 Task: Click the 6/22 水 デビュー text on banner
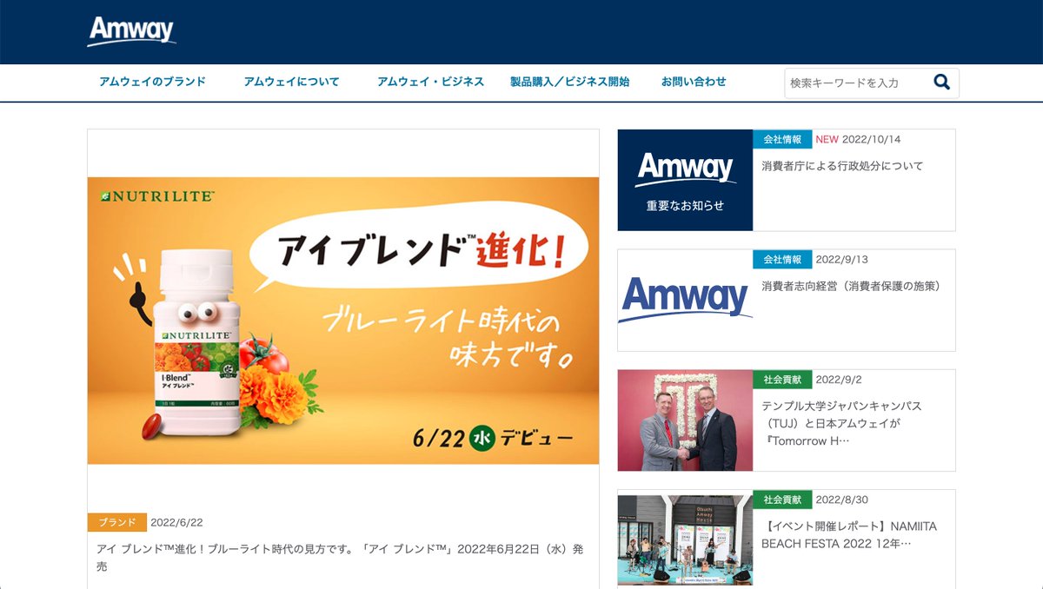[x=493, y=439]
